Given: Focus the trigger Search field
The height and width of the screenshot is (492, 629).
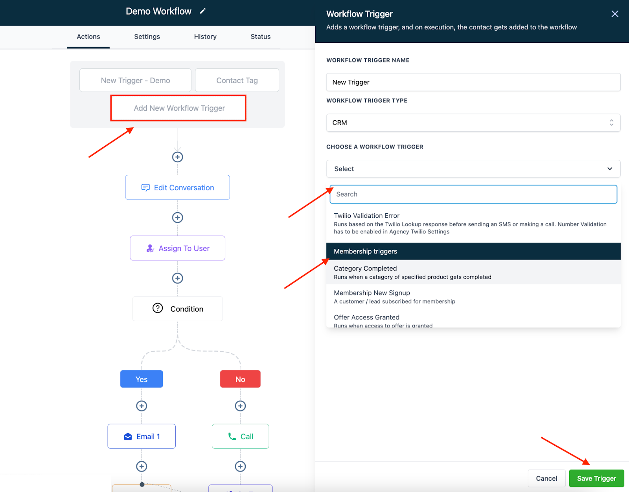Looking at the screenshot, I should (x=473, y=194).
